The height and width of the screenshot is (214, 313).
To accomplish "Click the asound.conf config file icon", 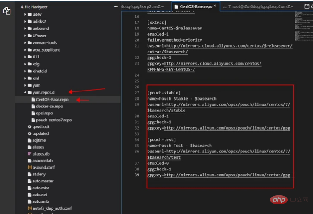I will click(x=29, y=167).
